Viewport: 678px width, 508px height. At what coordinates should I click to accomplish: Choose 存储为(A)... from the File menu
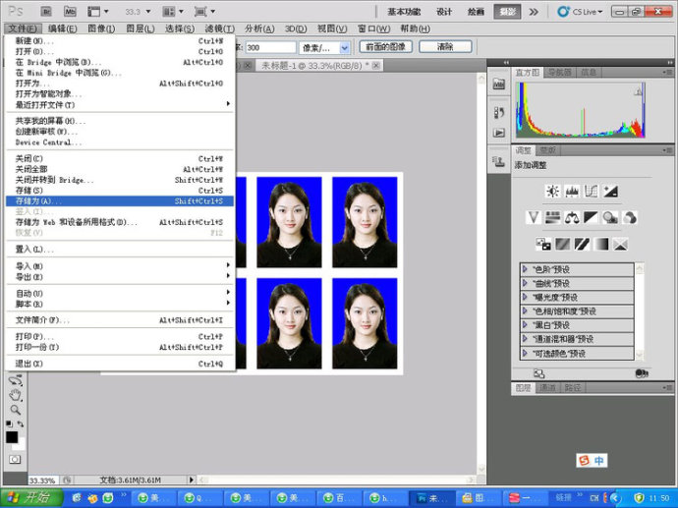click(x=39, y=200)
